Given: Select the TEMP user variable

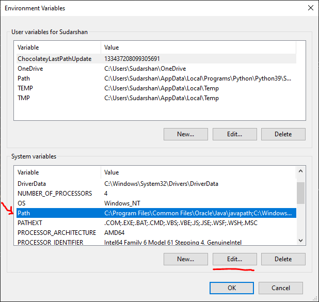Looking at the screenshot, I should [x=25, y=88].
